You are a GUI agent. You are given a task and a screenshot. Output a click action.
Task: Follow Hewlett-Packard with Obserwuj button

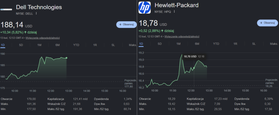click(x=265, y=23)
